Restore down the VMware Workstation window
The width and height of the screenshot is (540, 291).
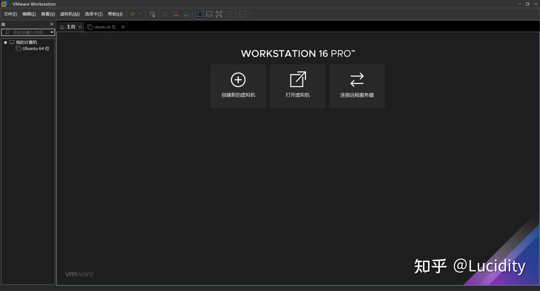click(x=528, y=4)
